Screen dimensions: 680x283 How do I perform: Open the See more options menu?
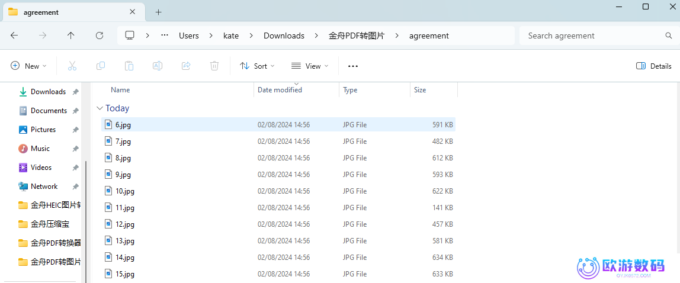[x=353, y=66]
